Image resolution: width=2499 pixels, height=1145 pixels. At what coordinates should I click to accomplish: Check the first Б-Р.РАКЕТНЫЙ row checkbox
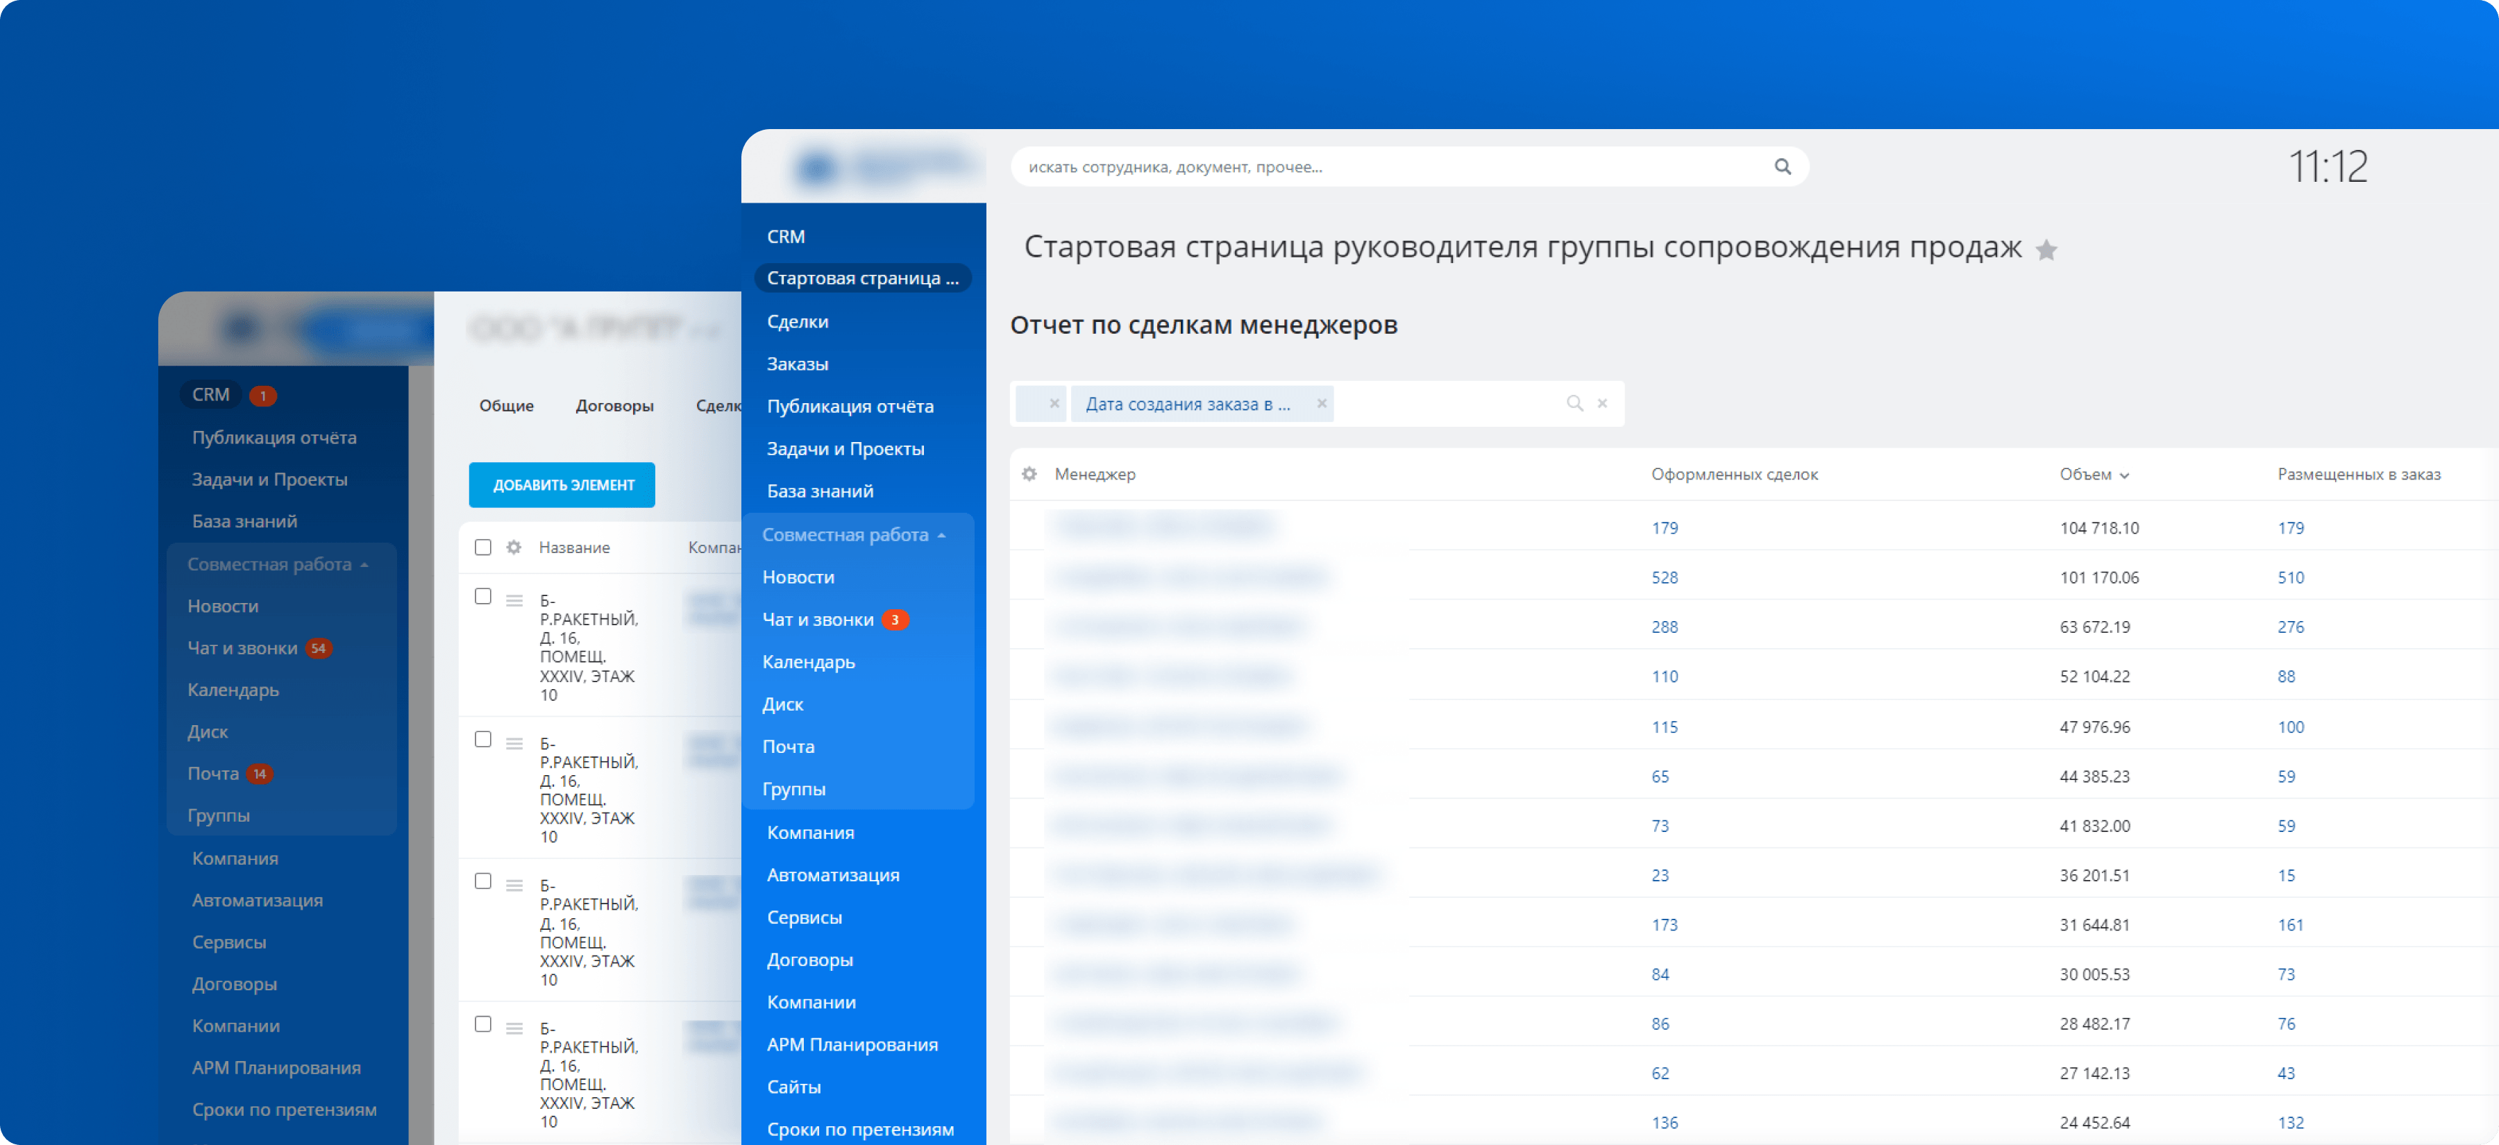[x=483, y=596]
